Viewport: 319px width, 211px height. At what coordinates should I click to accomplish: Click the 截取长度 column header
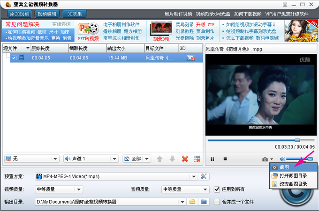click(x=87, y=48)
